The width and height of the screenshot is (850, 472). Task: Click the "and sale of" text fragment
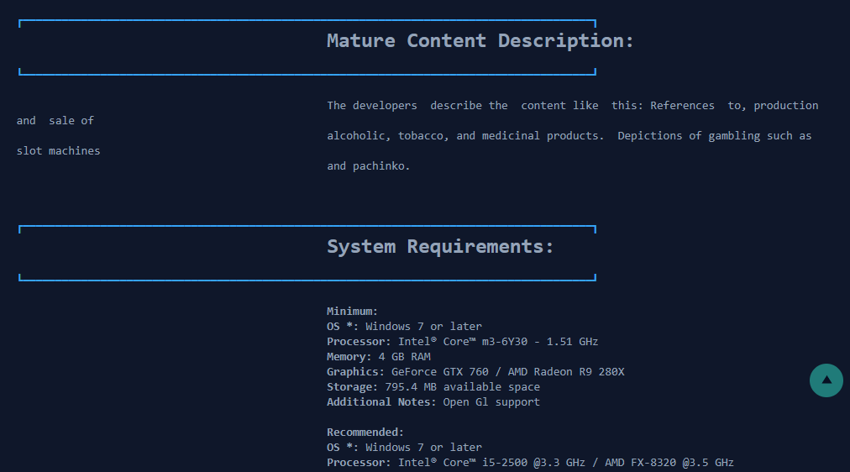pos(55,120)
